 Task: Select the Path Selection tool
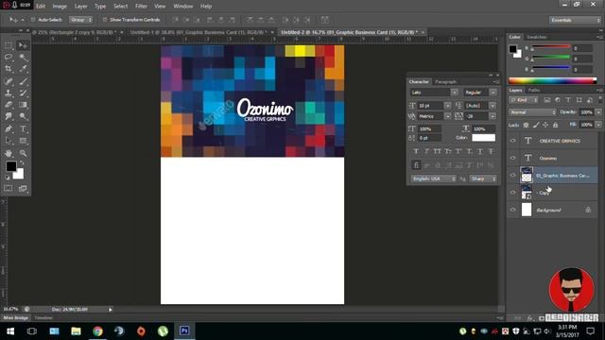click(9, 141)
